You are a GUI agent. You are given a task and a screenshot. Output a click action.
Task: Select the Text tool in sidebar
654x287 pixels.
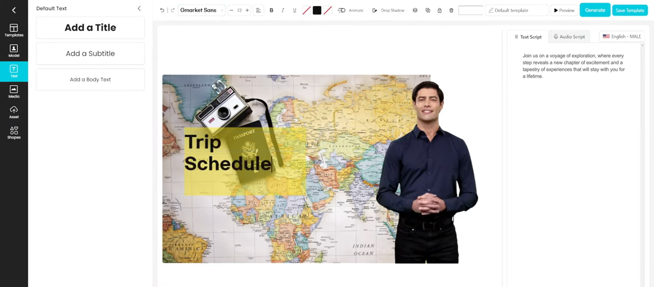(x=14, y=71)
